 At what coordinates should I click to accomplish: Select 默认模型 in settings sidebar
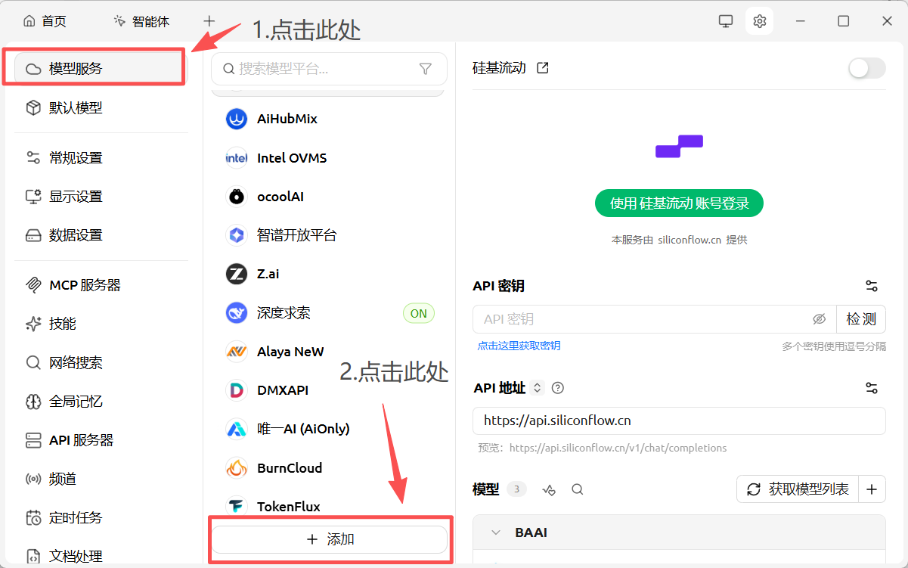pos(101,108)
